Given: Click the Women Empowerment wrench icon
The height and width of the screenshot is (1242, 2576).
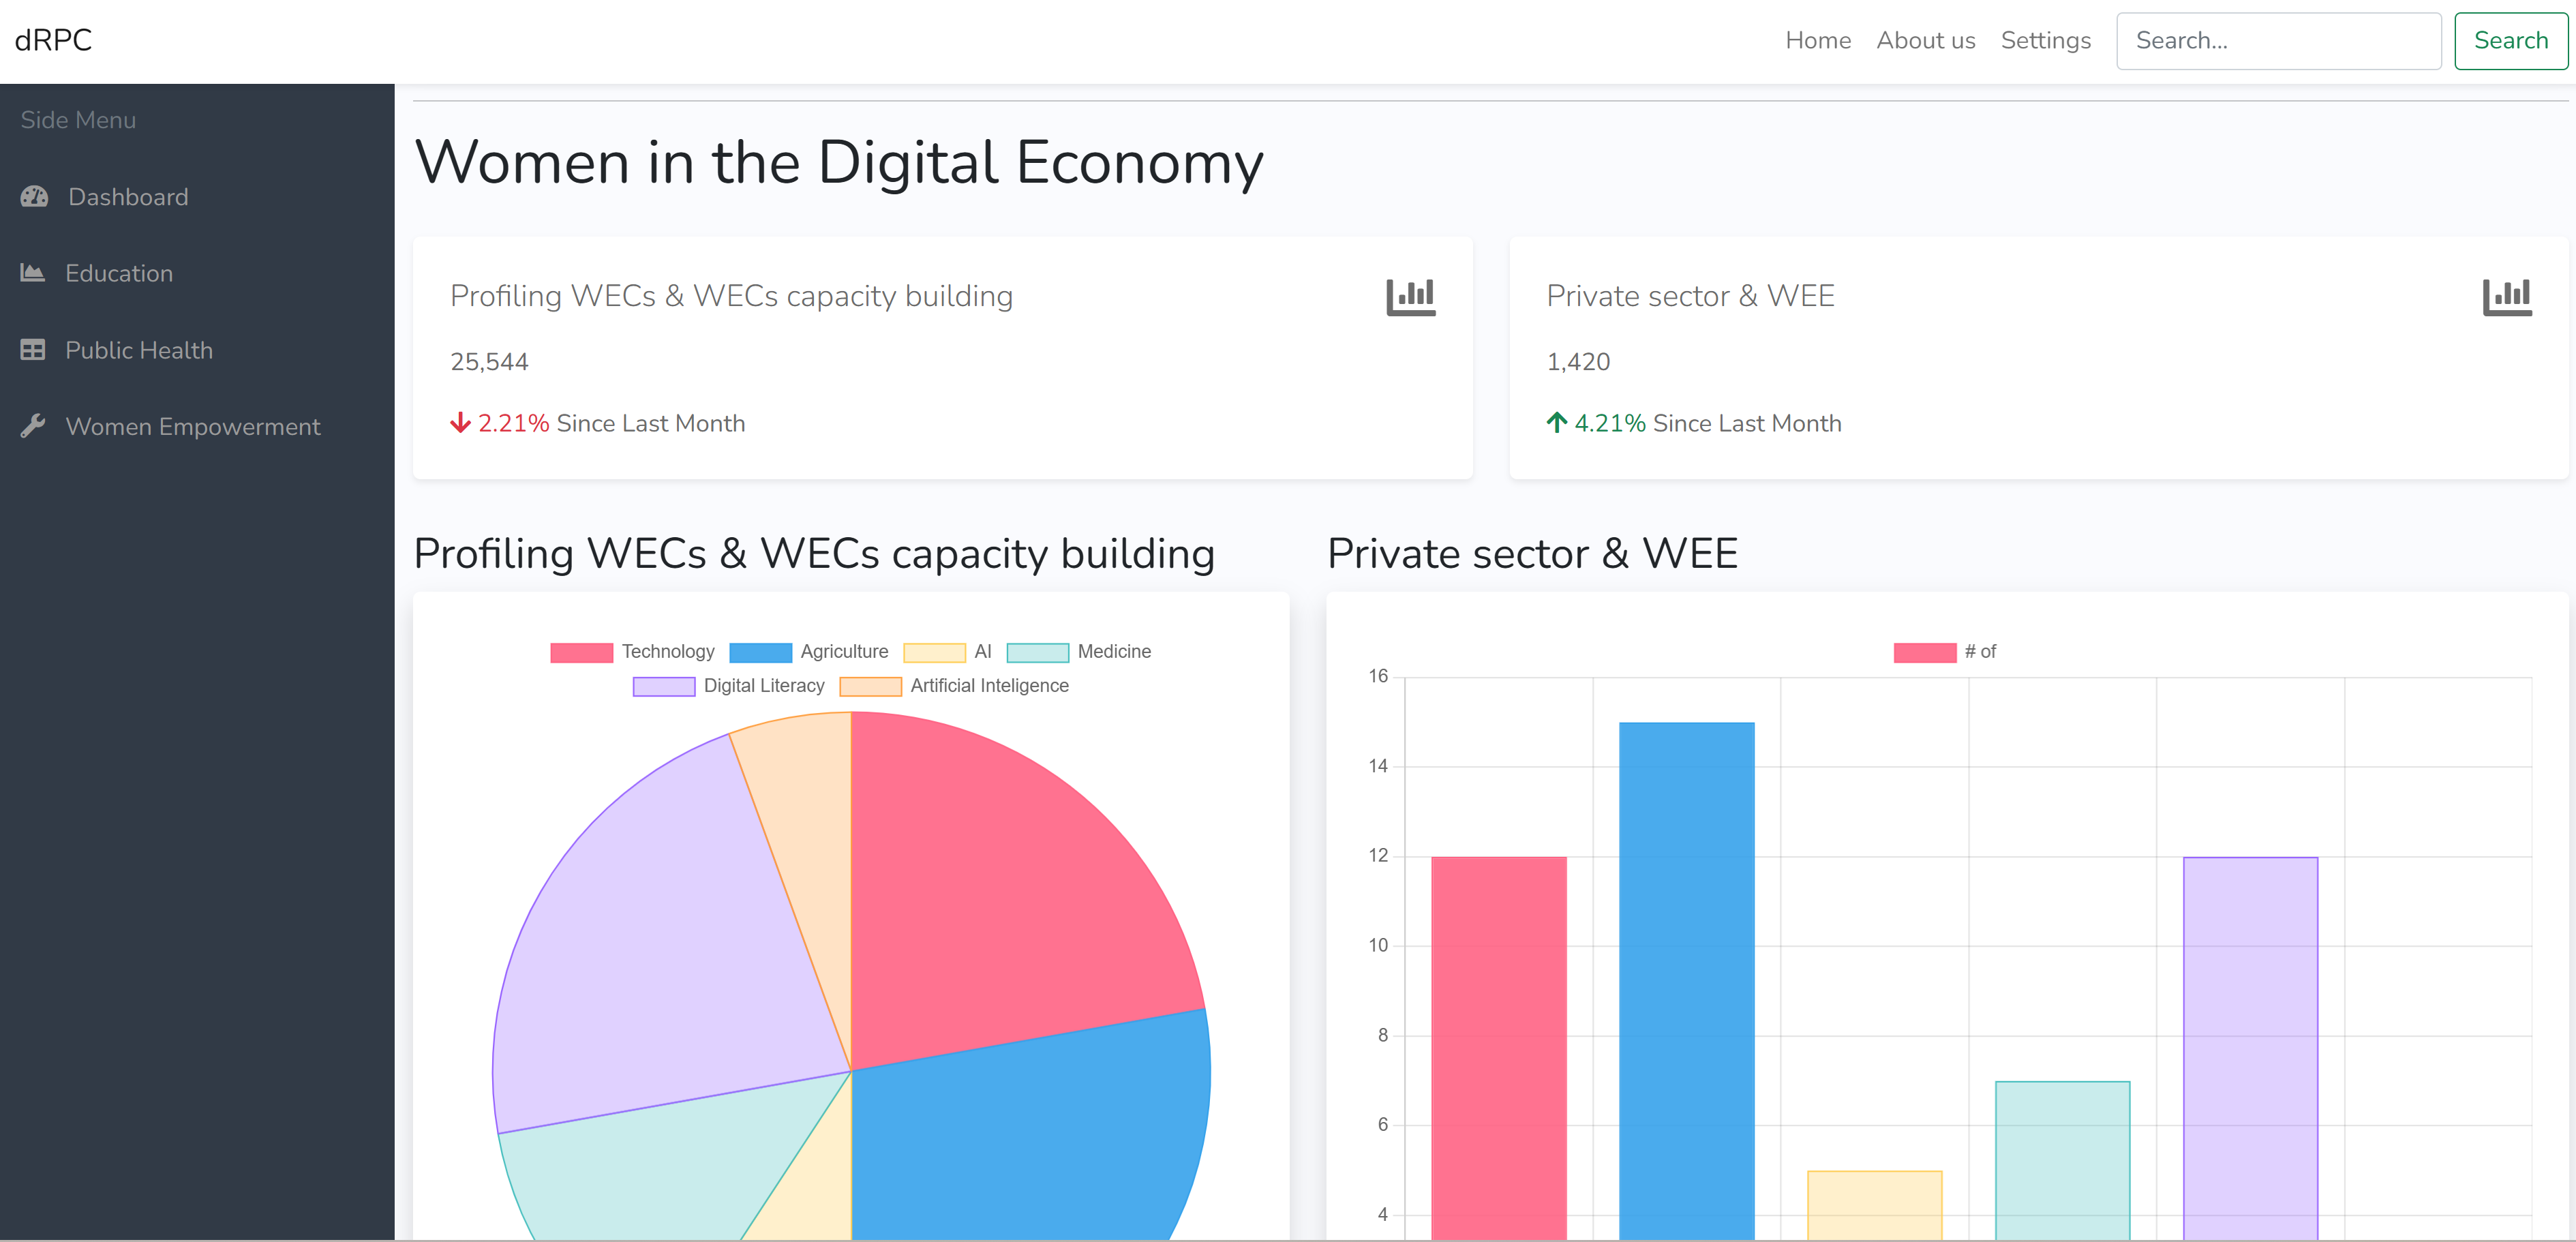Looking at the screenshot, I should (33, 425).
